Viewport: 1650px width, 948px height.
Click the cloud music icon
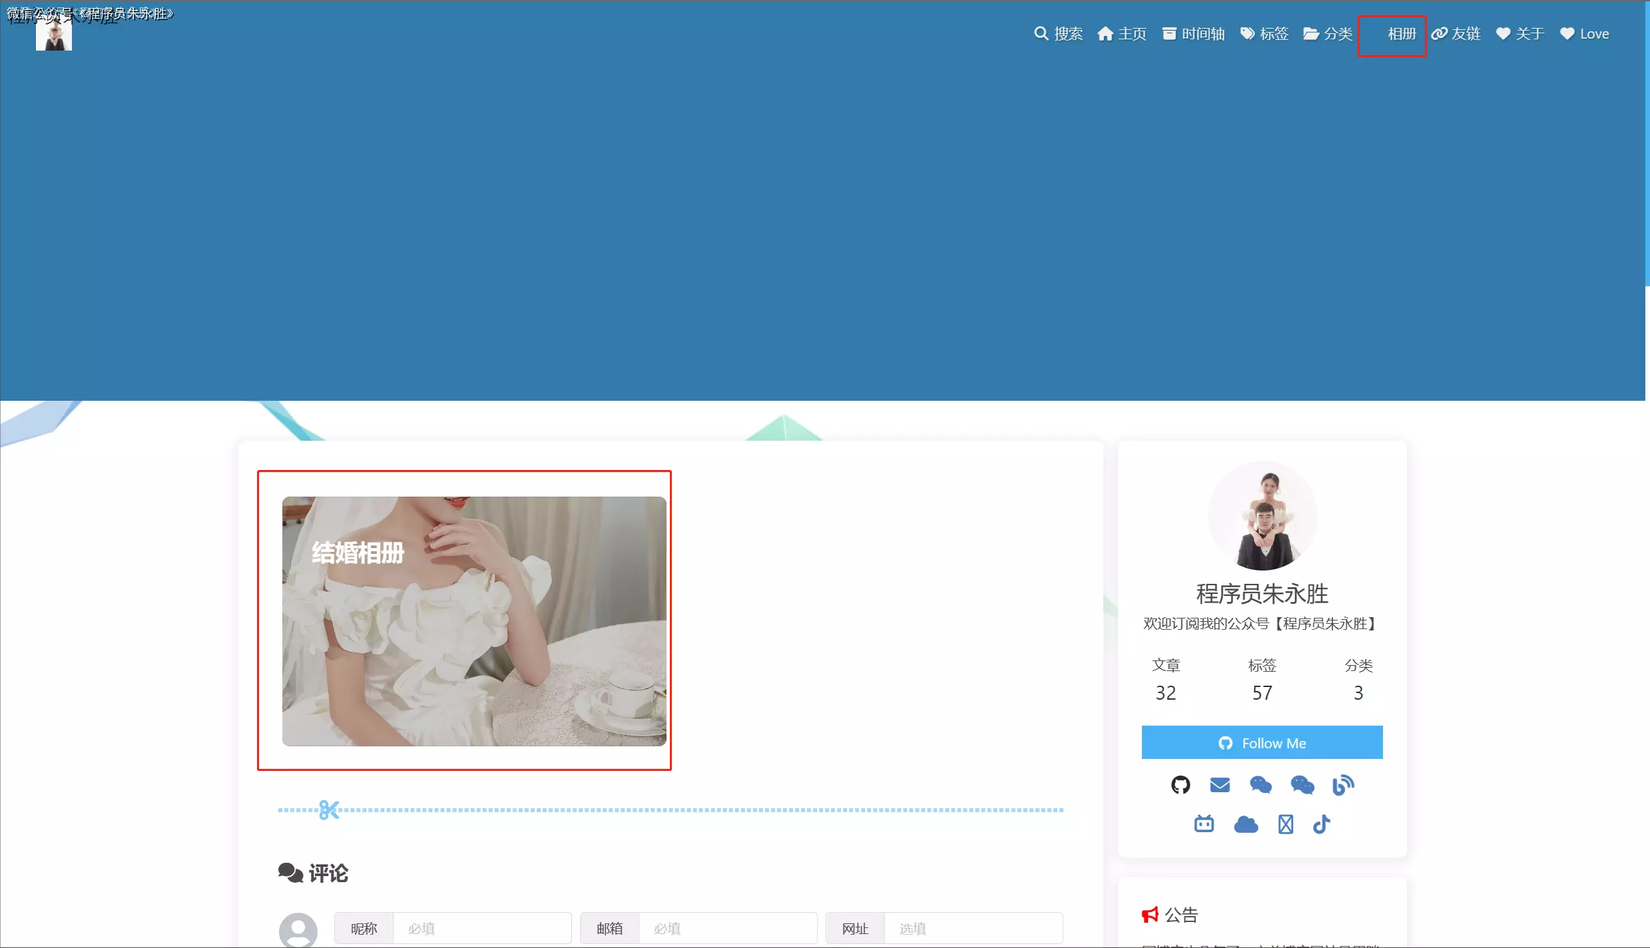tap(1245, 824)
